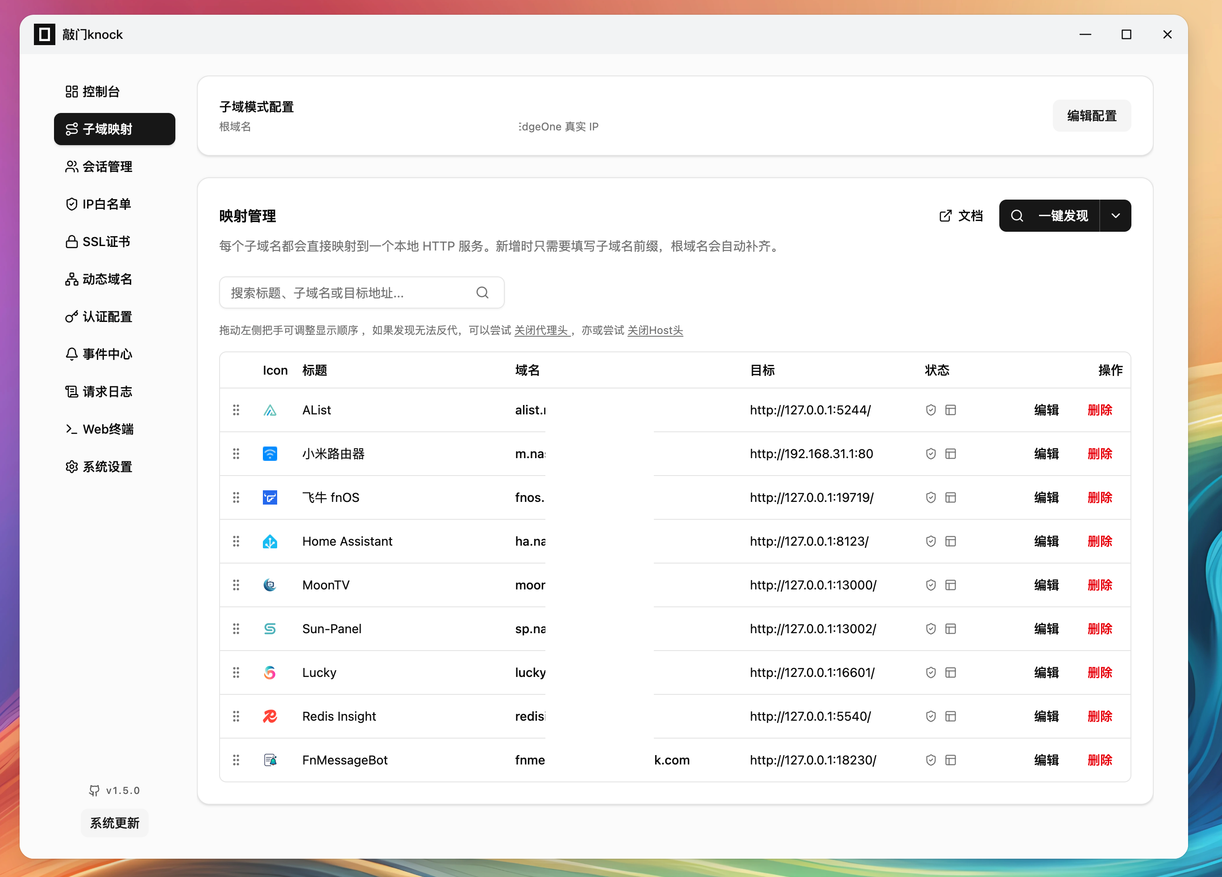The height and width of the screenshot is (877, 1222).
Task: Delete the 小米路由器 mapping
Action: click(x=1100, y=454)
